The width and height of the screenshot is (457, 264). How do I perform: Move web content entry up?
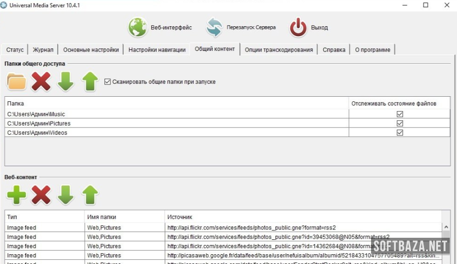click(x=90, y=195)
